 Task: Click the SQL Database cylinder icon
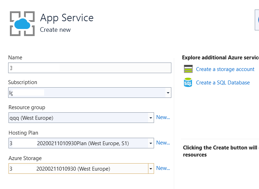tap(188, 82)
